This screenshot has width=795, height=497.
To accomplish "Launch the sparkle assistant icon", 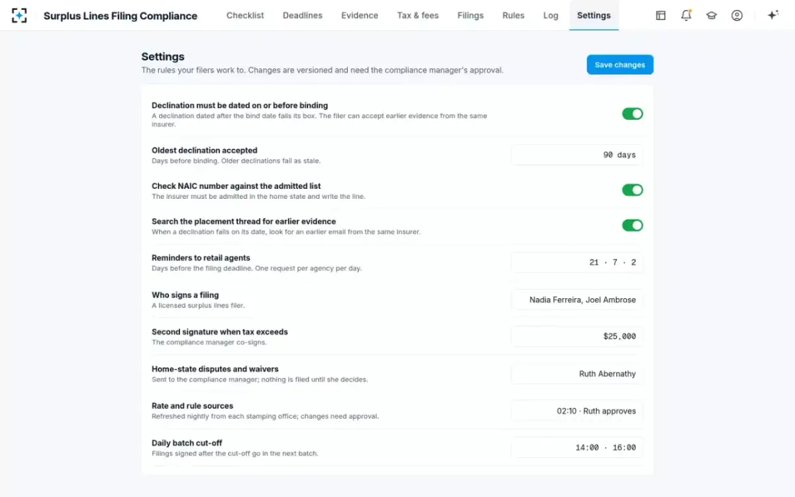I will point(772,15).
